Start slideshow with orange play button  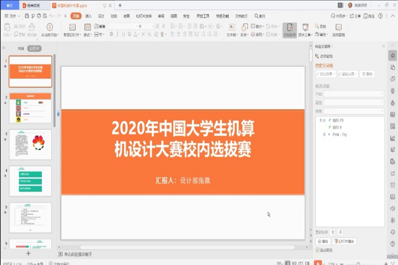tap(317, 262)
